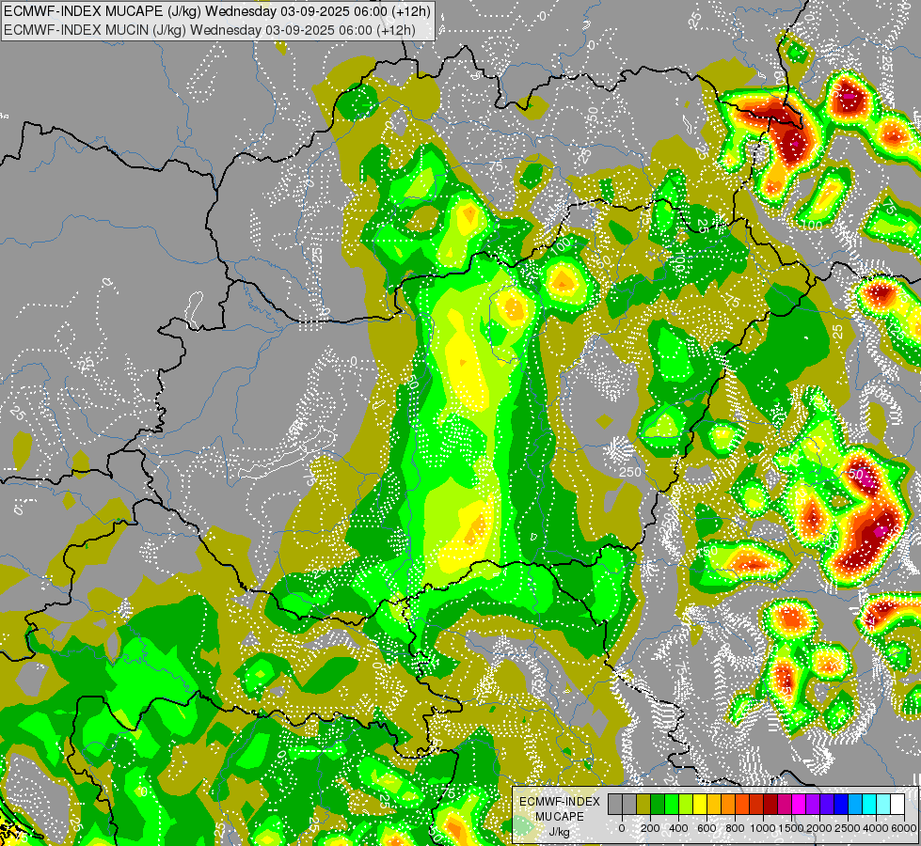Image resolution: width=921 pixels, height=846 pixels.
Task: Pick the pure blue swatch left of 2500
Action: pos(842,805)
